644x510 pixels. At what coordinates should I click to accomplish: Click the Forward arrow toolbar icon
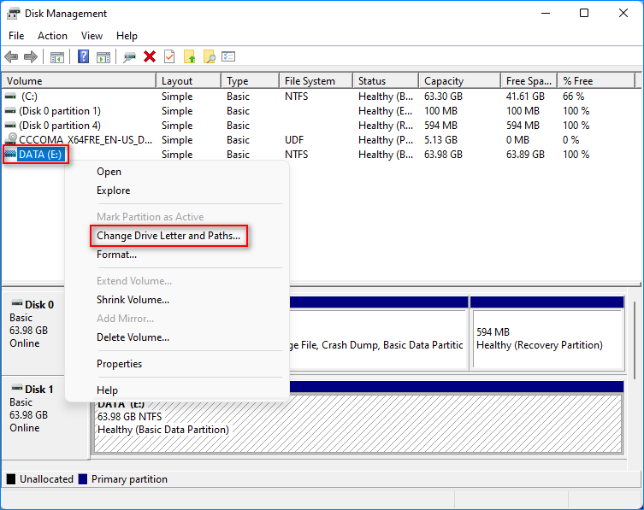(31, 57)
